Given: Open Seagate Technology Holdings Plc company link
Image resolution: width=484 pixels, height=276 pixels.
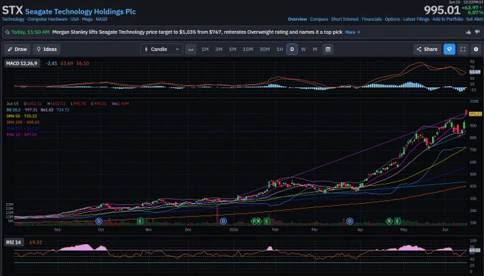Looking at the screenshot, I should point(80,11).
